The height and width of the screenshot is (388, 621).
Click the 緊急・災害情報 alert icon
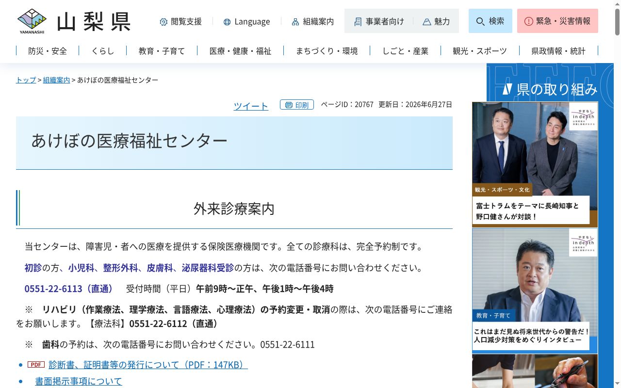(x=529, y=21)
